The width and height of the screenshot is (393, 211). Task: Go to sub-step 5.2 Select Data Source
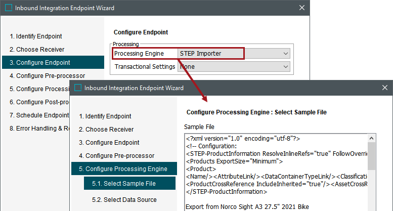124,199
